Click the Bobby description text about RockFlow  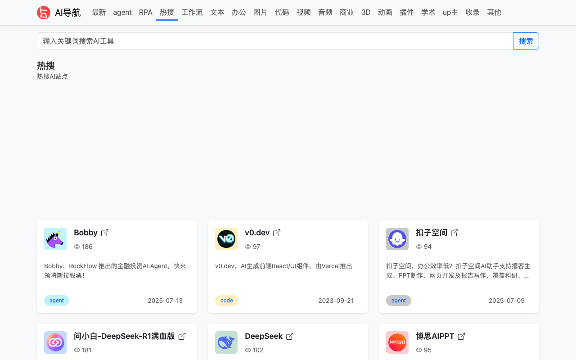[x=115, y=270]
